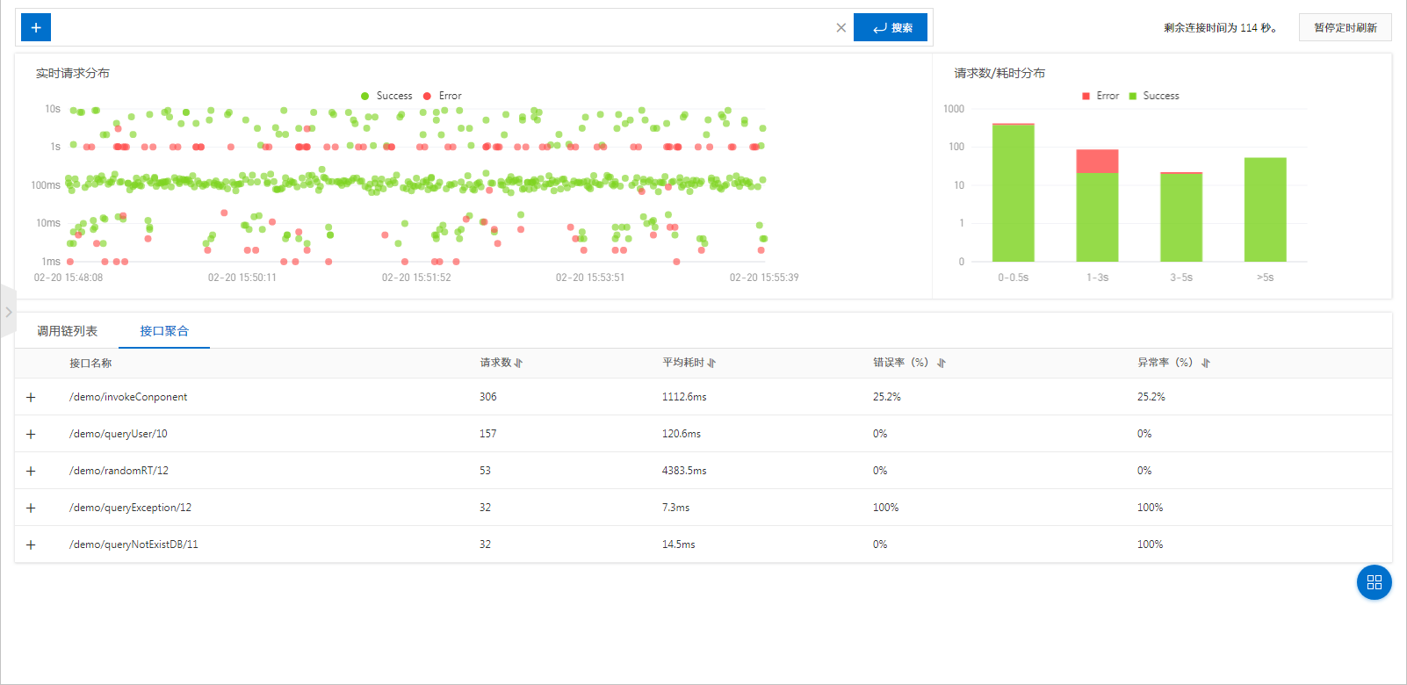Click /demo/queryNotExistDB/11 interface name
The height and width of the screenshot is (685, 1407).
click(133, 544)
